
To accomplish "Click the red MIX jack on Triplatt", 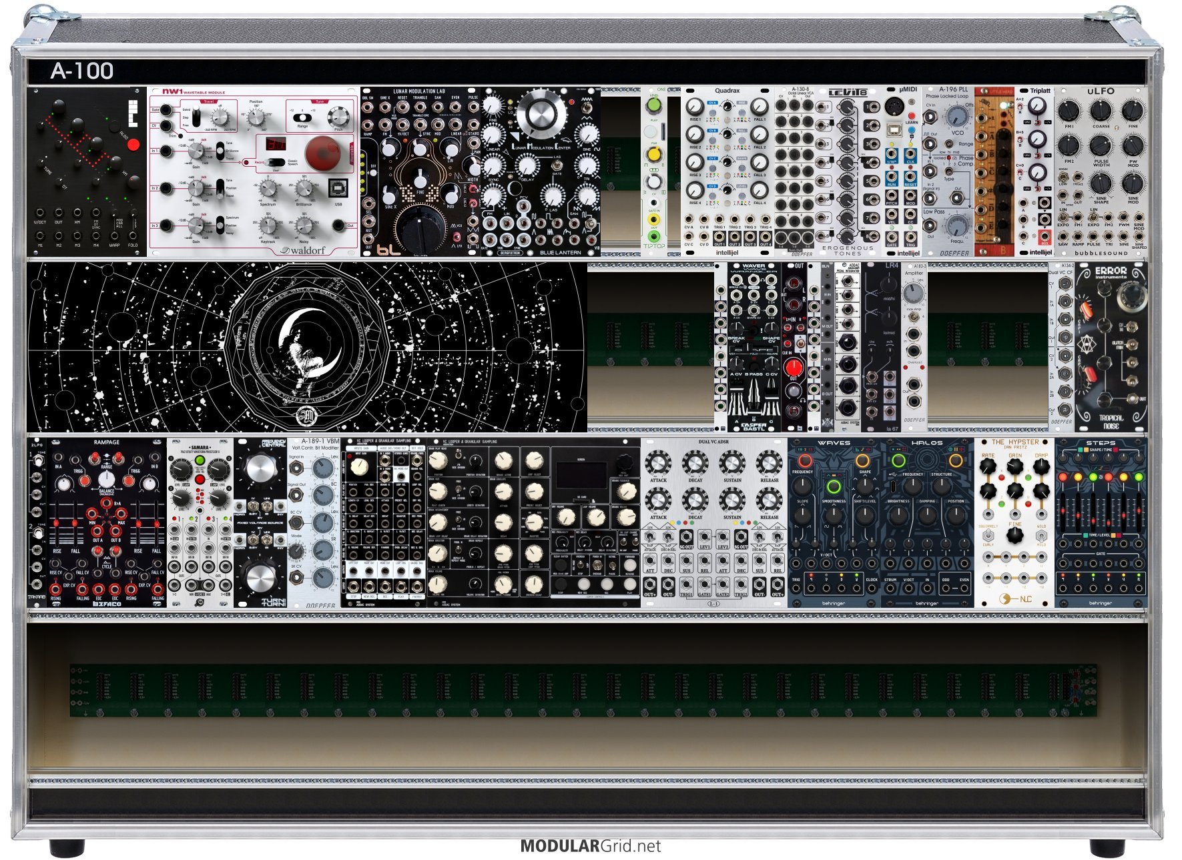I will click(x=1045, y=237).
